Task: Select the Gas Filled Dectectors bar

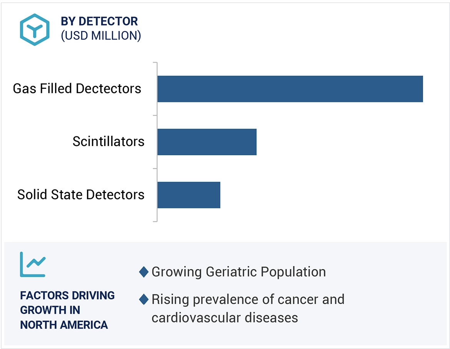Action: 290,89
